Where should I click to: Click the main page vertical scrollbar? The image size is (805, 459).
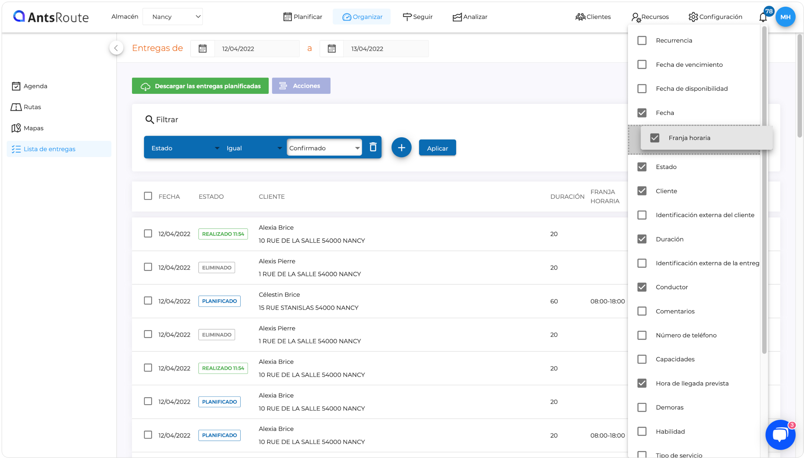pyautogui.click(x=799, y=86)
